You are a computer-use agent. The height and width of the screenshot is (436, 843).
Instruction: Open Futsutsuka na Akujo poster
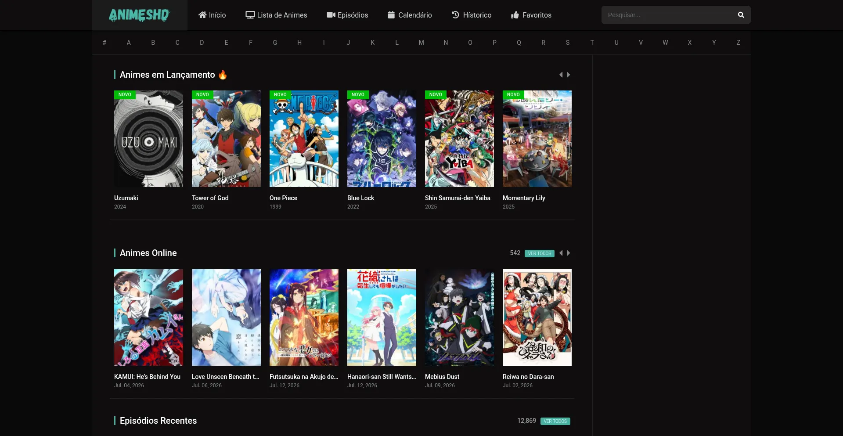[304, 317]
